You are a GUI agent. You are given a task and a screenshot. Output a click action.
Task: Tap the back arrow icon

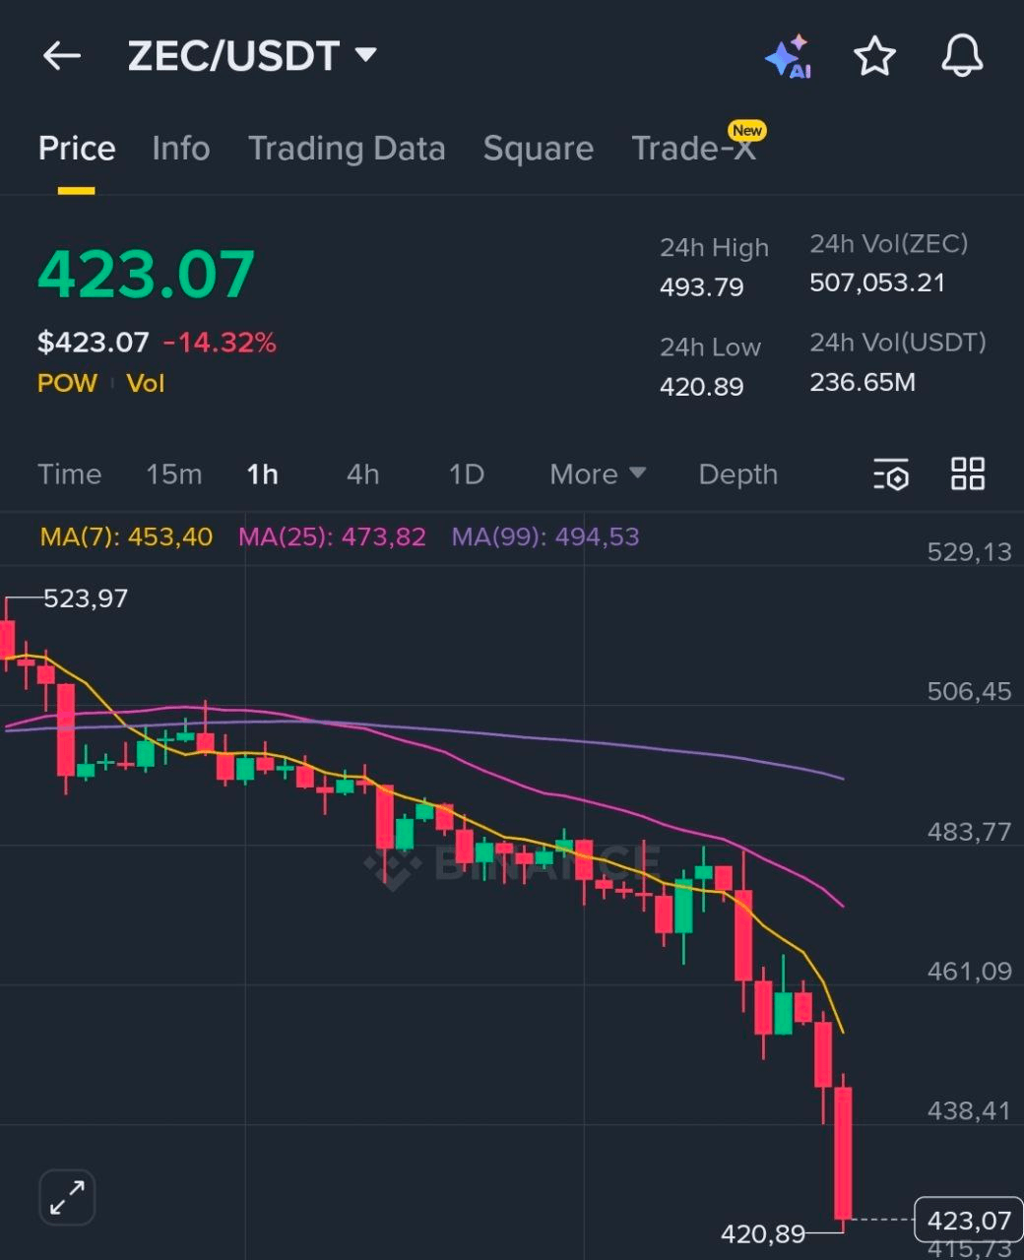(61, 56)
